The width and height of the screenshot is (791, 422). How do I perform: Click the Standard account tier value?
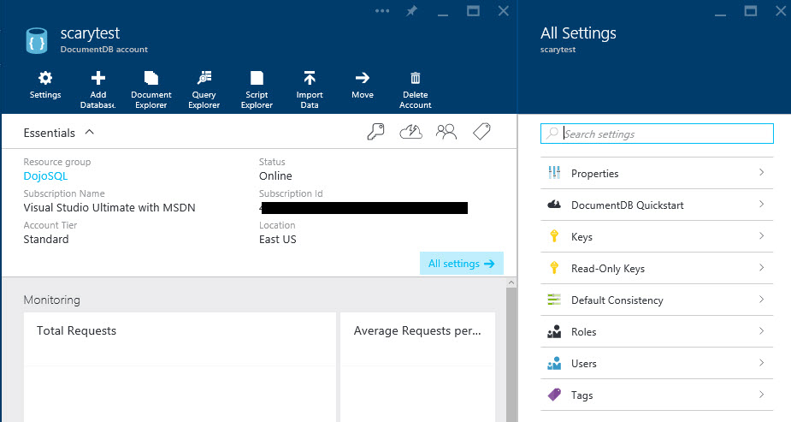[x=46, y=240]
